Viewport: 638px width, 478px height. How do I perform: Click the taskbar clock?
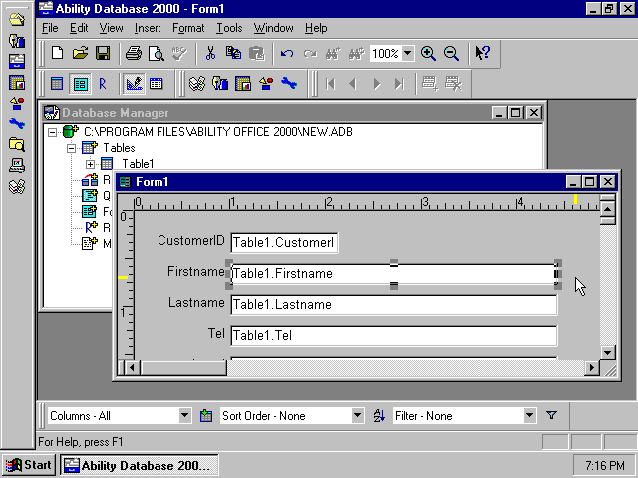[605, 465]
